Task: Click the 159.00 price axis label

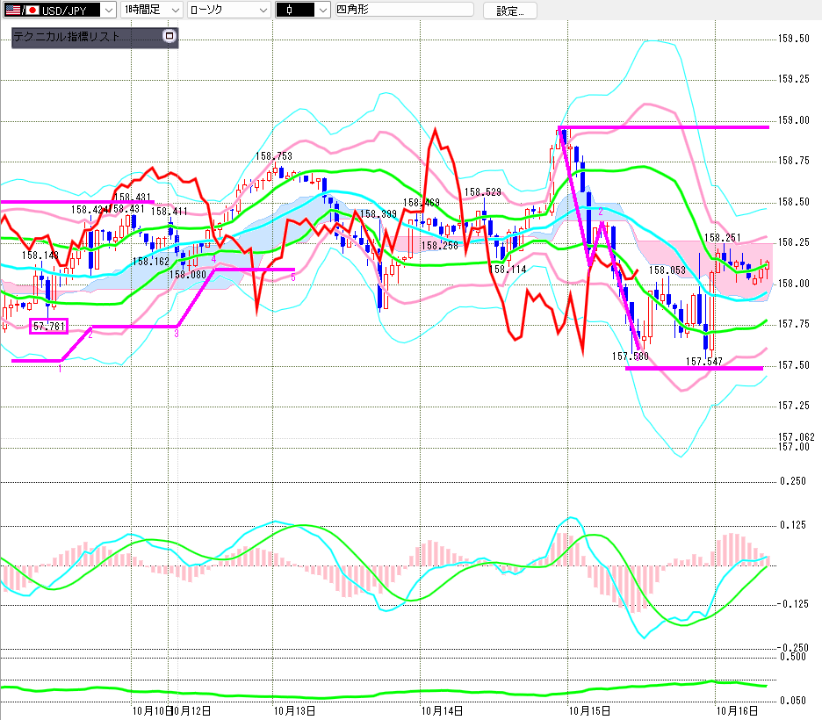Action: (794, 120)
